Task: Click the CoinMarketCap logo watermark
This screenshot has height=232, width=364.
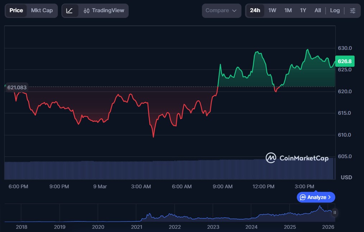Action: (x=297, y=158)
